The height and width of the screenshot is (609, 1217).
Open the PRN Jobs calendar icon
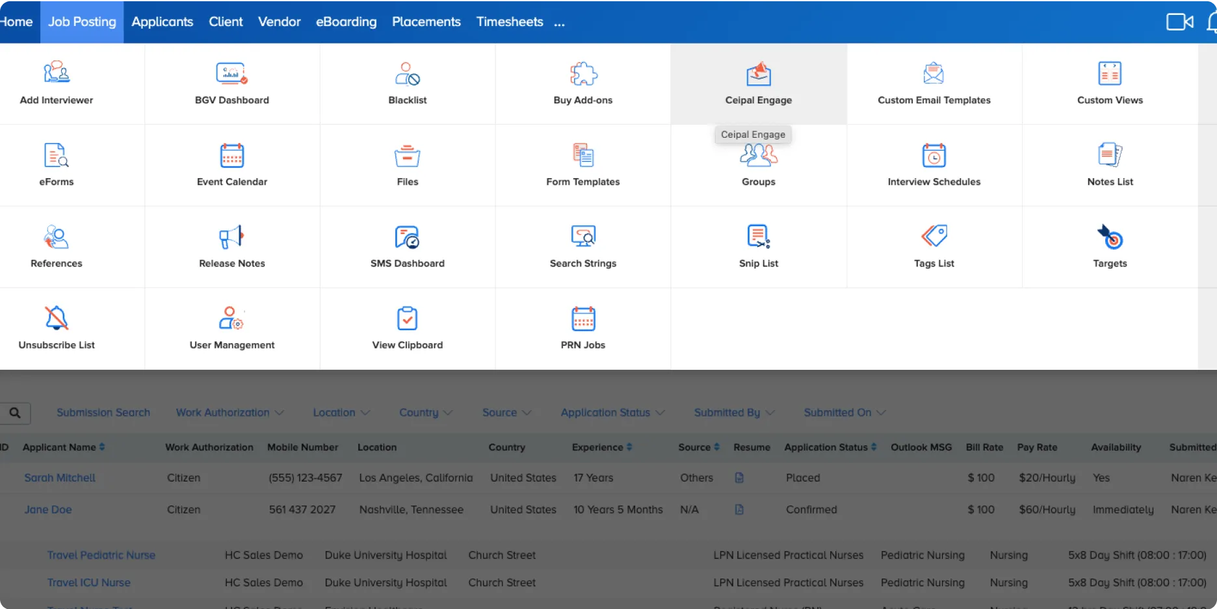click(583, 318)
